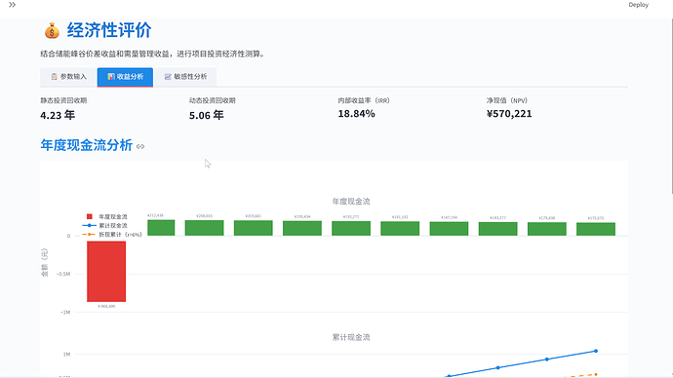Click the green bar labeled ¥175,675
Image resolution: width=673 pixels, height=378 pixels.
pyautogui.click(x=596, y=229)
